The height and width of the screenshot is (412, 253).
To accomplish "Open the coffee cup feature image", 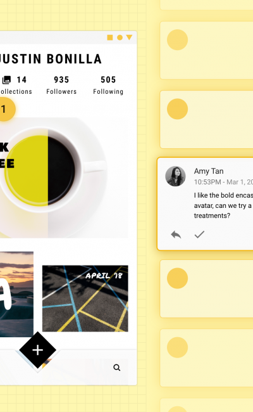I will pos(64,177).
